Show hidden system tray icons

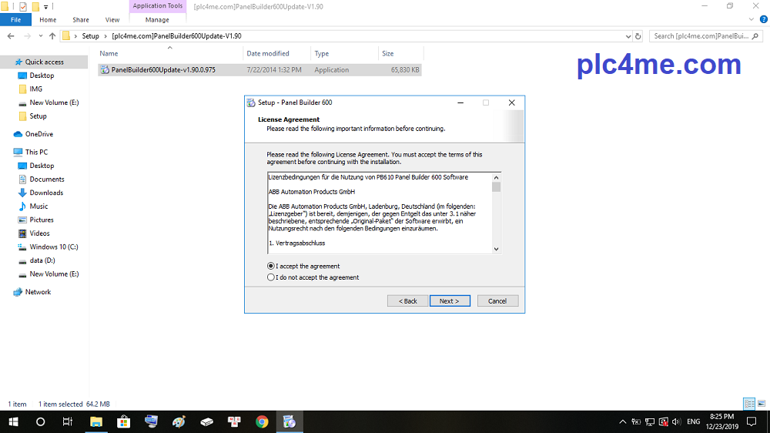pos(623,421)
